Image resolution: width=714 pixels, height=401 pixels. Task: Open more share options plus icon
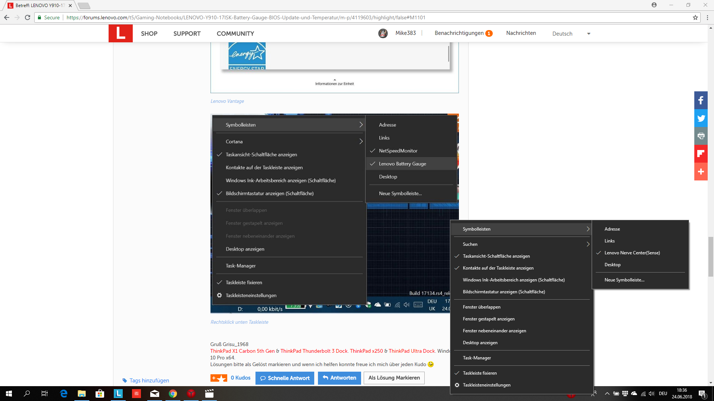coord(701,172)
